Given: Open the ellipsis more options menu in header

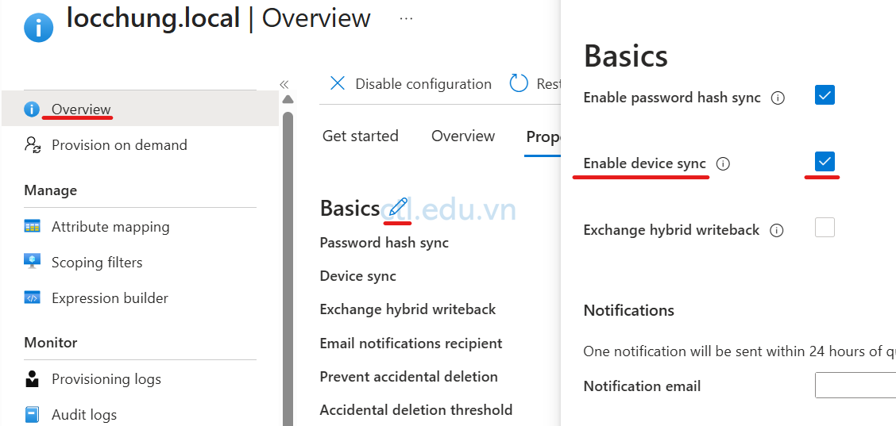Looking at the screenshot, I should [x=406, y=18].
